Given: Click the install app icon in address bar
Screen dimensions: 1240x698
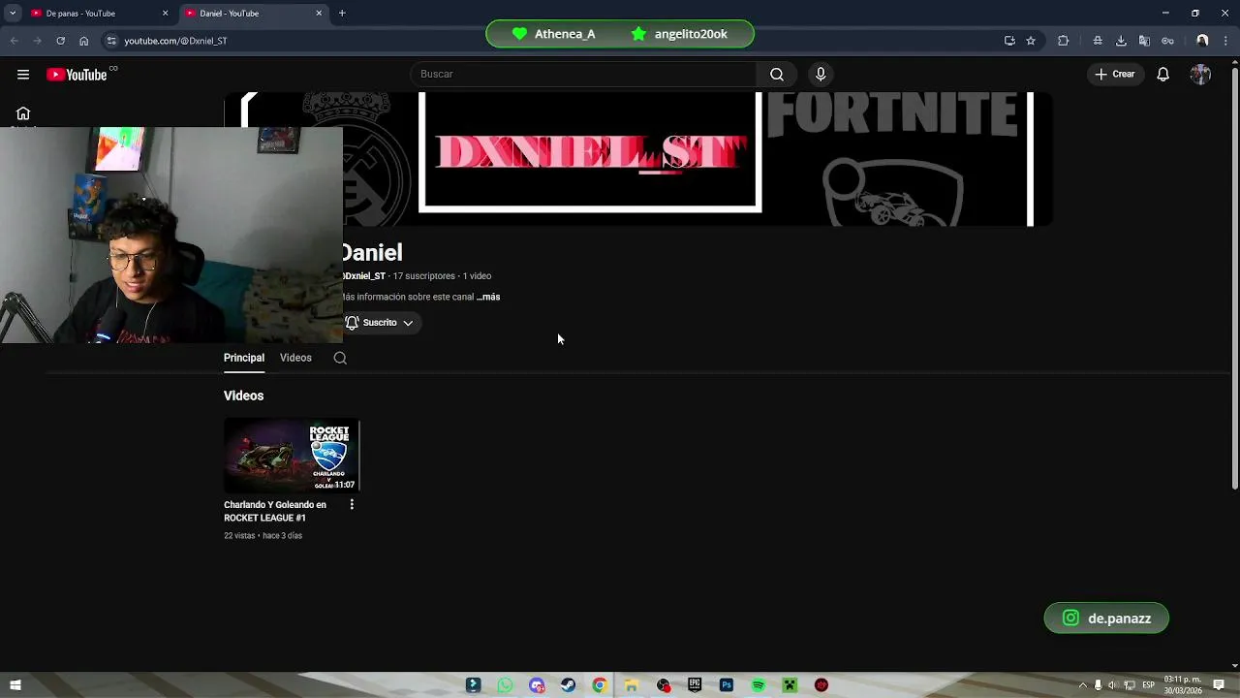Looking at the screenshot, I should point(1009,41).
